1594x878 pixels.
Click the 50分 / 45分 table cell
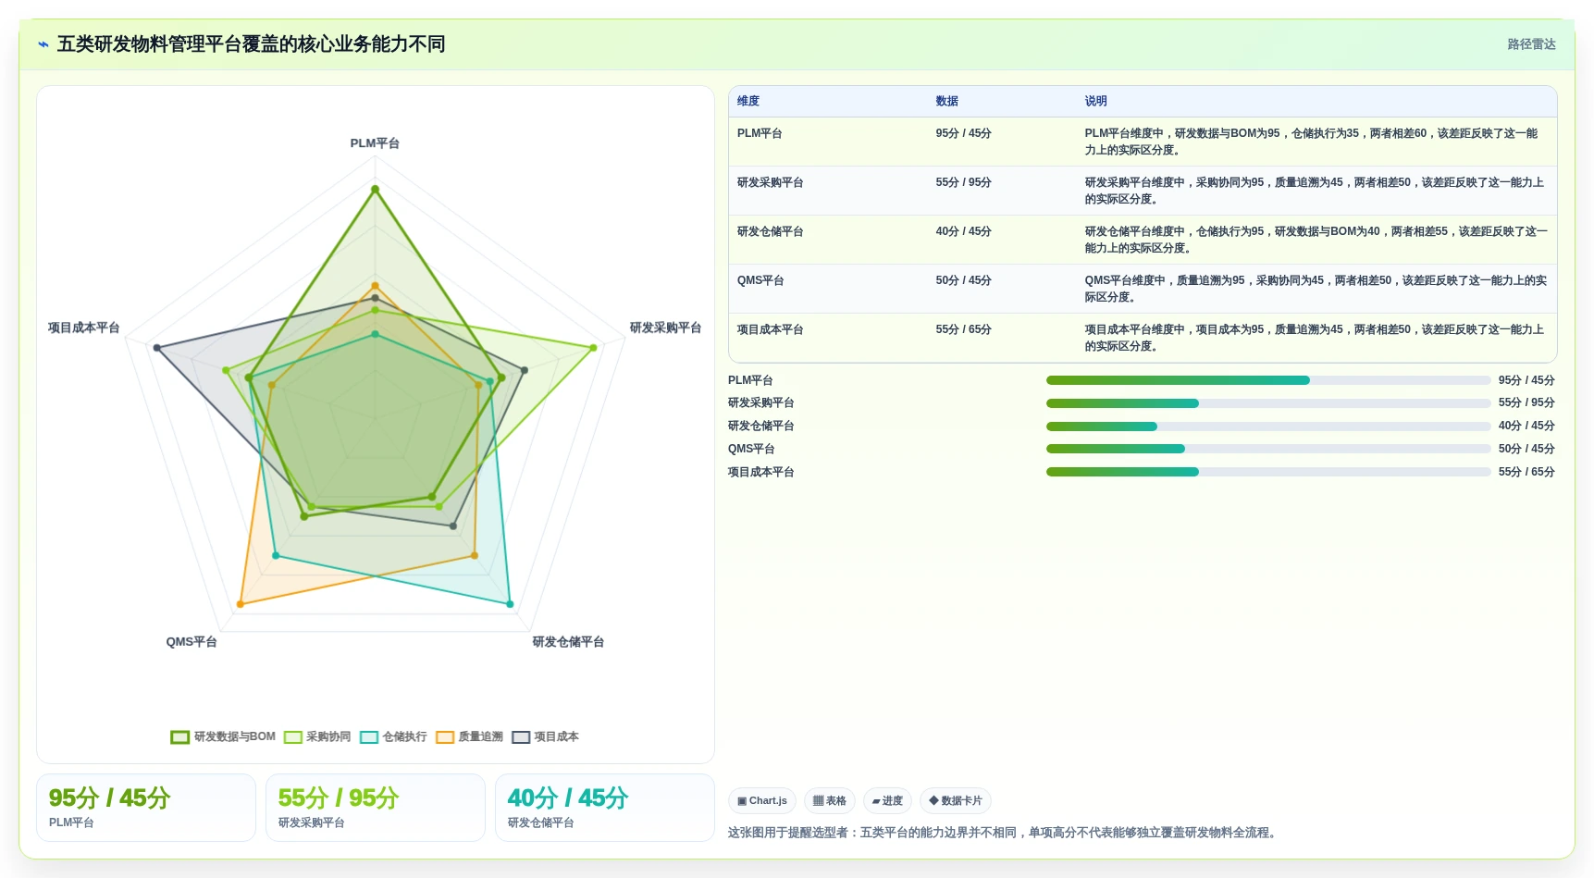point(963,280)
